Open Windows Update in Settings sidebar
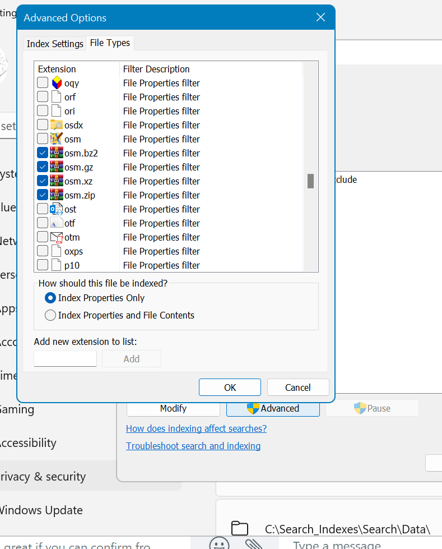 41,510
